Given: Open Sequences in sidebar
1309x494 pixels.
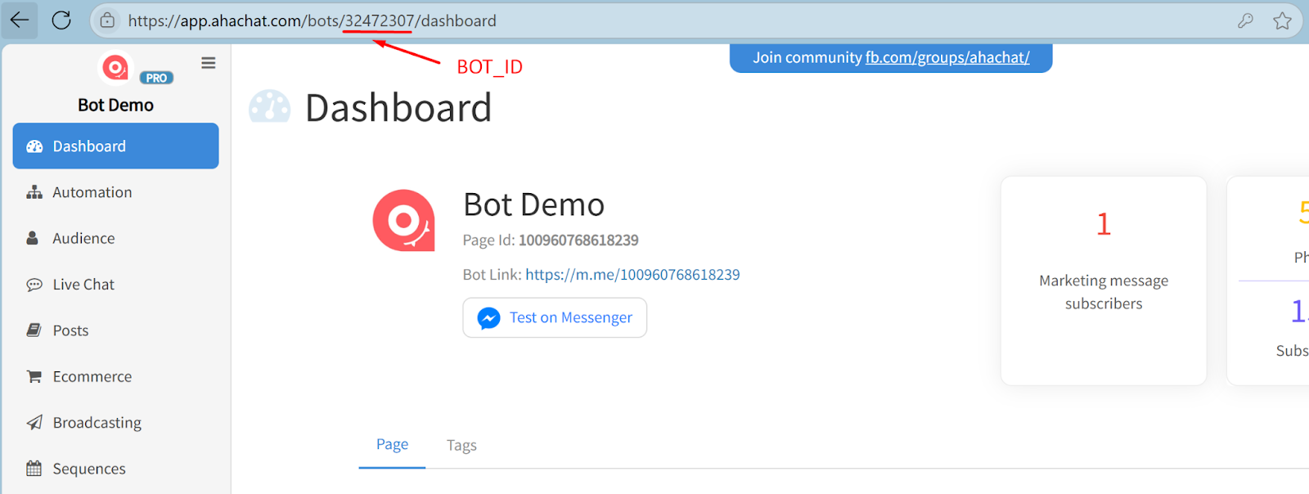Looking at the screenshot, I should coord(115,469).
